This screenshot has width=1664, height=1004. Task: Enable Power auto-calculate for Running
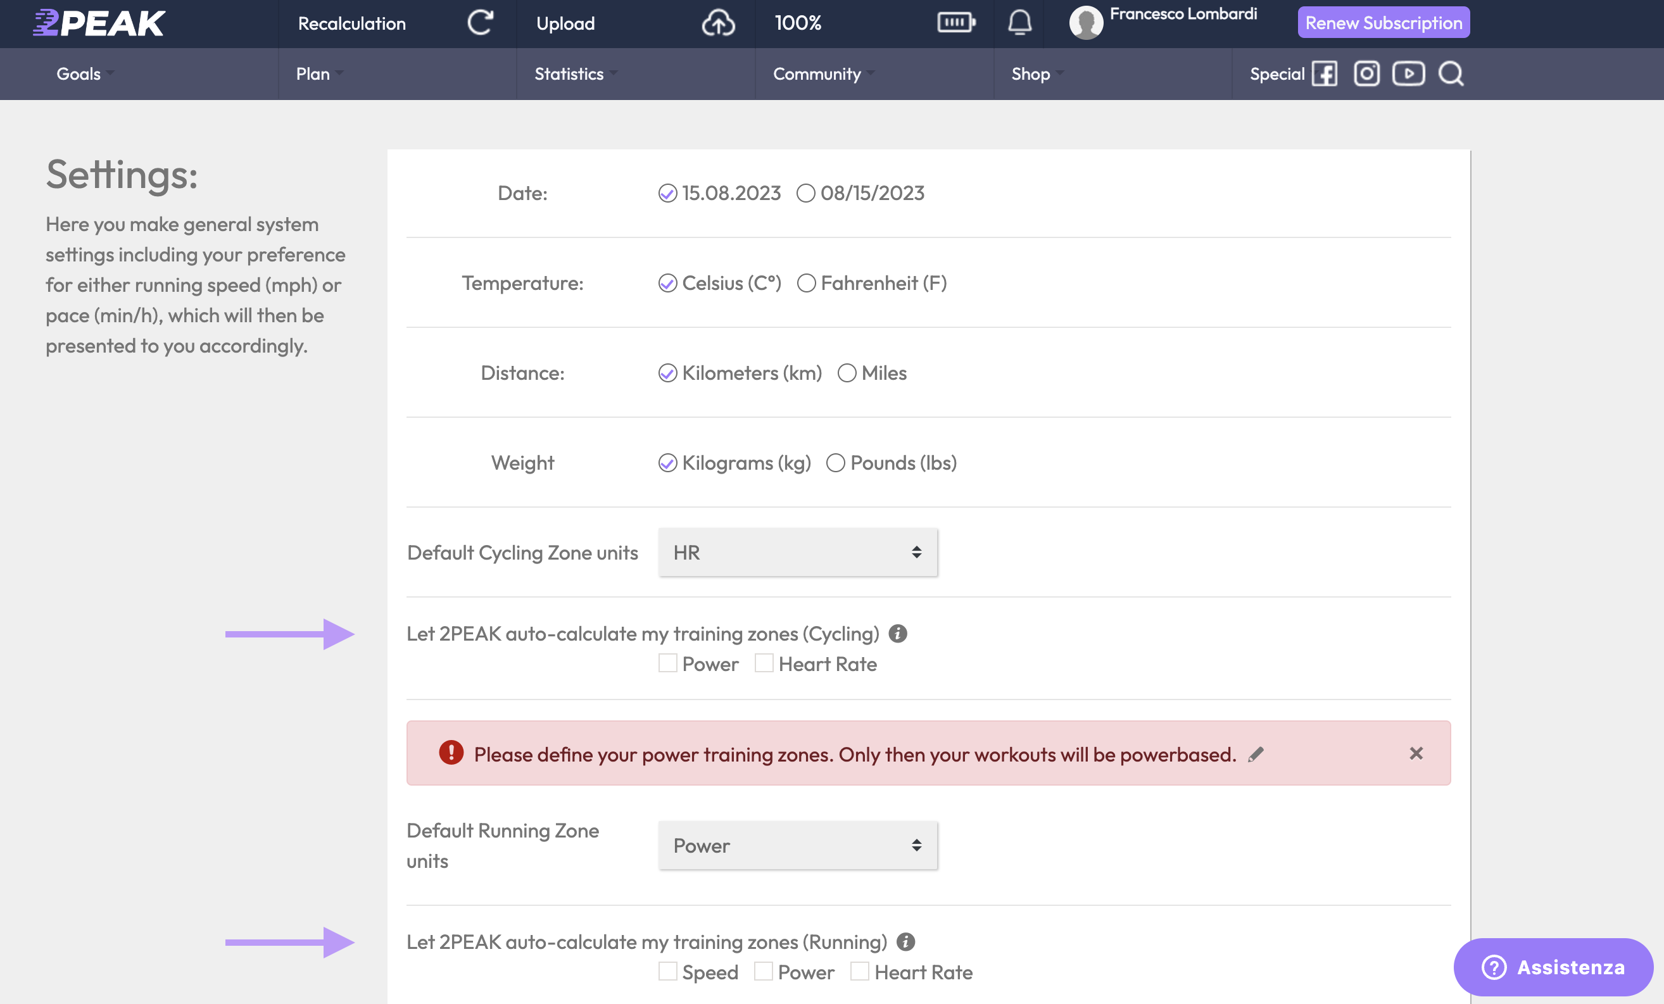tap(763, 972)
